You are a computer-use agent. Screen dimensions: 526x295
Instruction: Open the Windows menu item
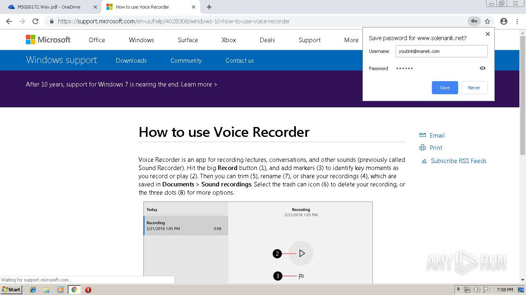pyautogui.click(x=141, y=40)
